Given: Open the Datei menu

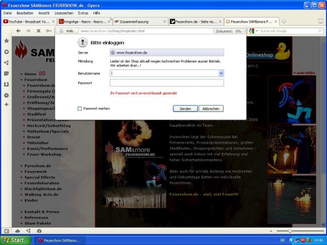Looking at the screenshot, I should (x=8, y=13).
